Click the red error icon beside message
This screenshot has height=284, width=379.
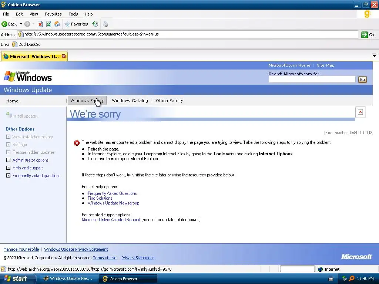pyautogui.click(x=77, y=143)
